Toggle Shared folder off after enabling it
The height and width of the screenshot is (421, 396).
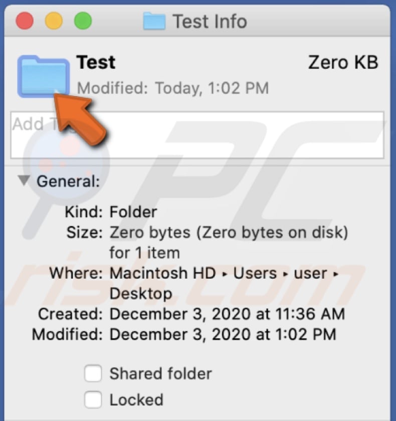(x=93, y=373)
